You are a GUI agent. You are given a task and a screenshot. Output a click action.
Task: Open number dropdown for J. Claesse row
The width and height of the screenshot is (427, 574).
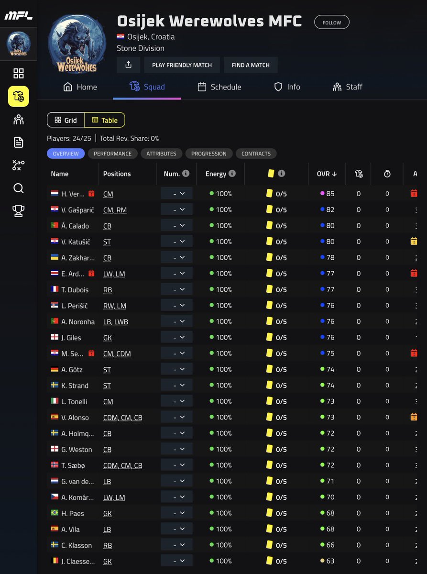coord(176,561)
